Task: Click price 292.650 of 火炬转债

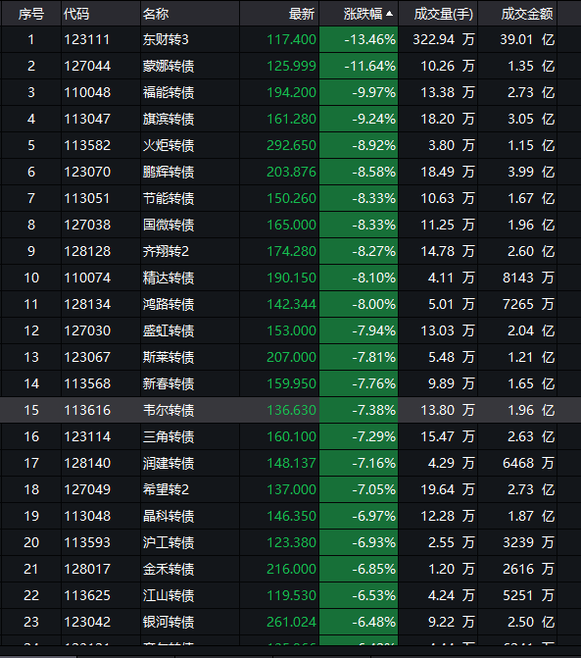Action: [291, 145]
